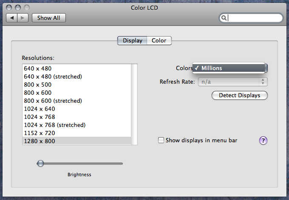The width and height of the screenshot is (289, 200).
Task: Enable Show displays in menu bar
Action: (161, 140)
